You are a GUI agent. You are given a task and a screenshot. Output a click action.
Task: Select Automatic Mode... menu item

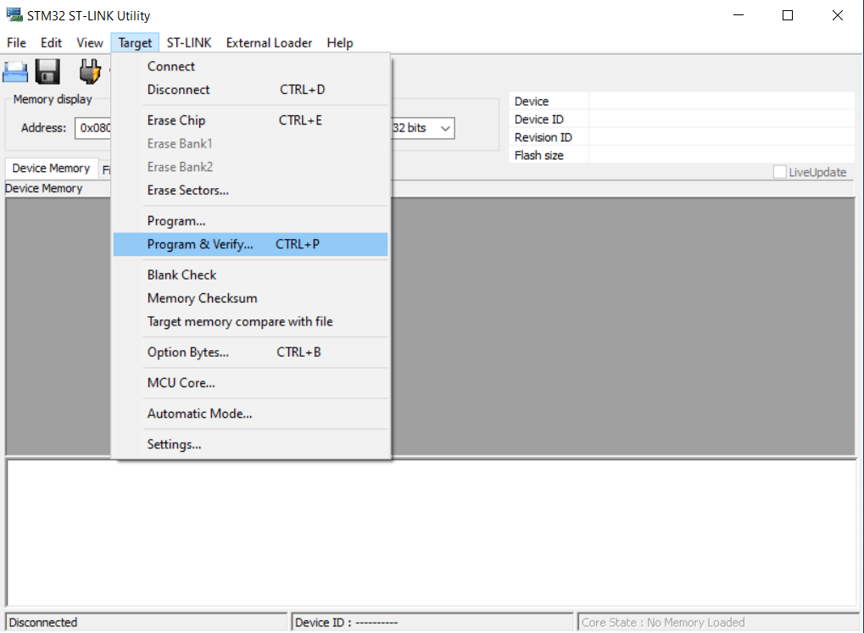coord(199,414)
